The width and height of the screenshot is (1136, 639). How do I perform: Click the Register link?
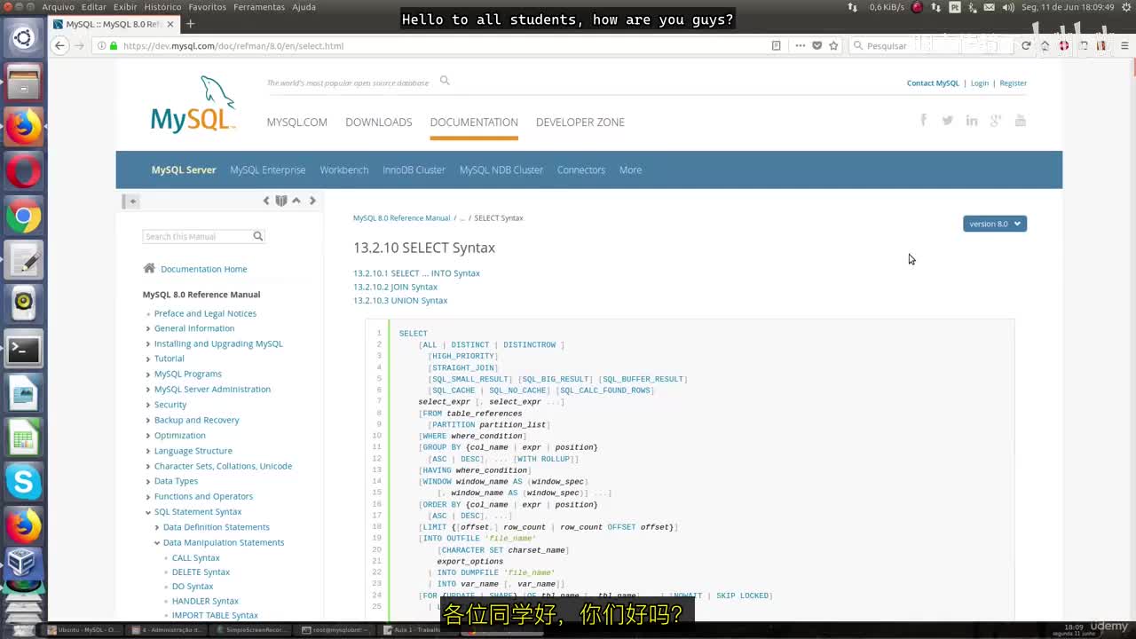point(1014,83)
